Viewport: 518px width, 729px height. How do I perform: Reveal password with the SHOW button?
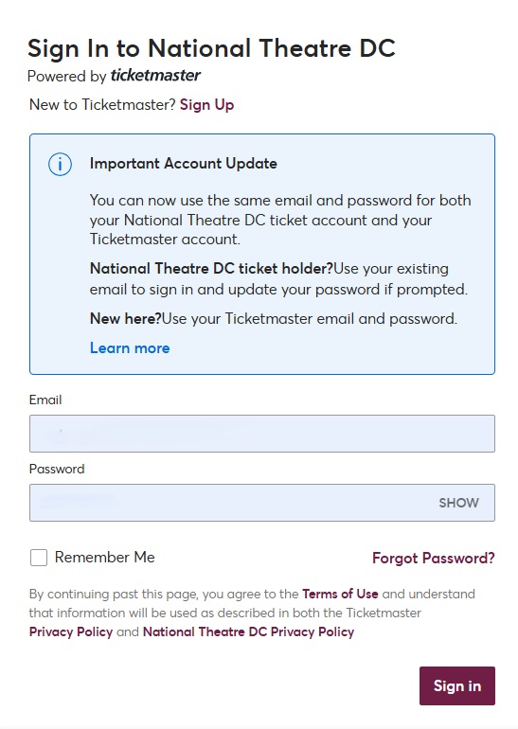pyautogui.click(x=458, y=503)
